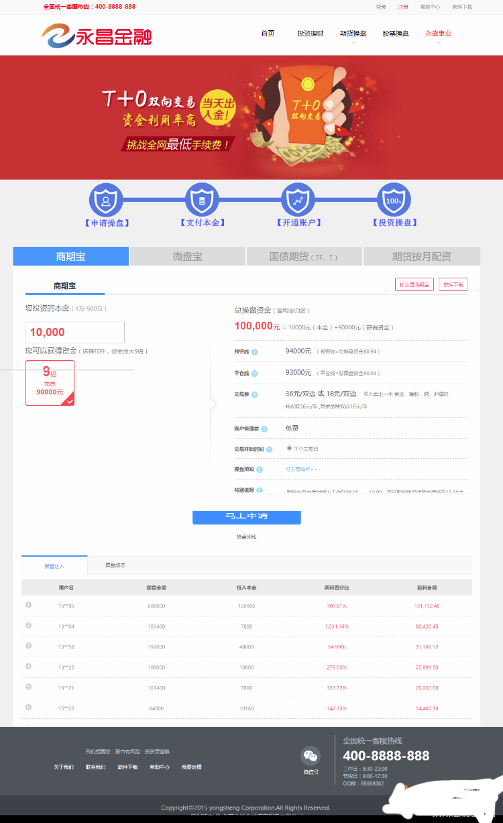Open footer 帮助中心 link
This screenshot has height=823, width=503.
[x=159, y=767]
